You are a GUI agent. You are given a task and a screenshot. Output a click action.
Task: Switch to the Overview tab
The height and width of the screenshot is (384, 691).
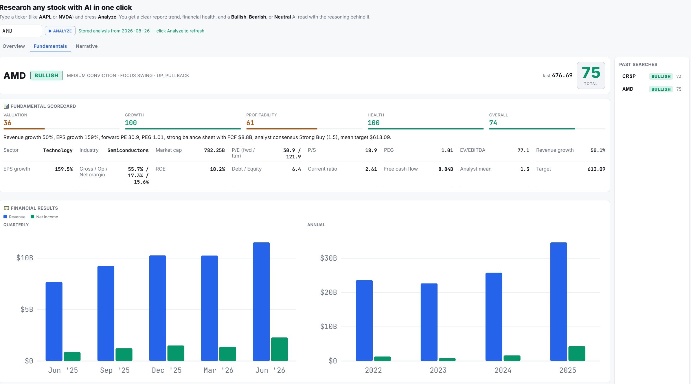point(14,46)
